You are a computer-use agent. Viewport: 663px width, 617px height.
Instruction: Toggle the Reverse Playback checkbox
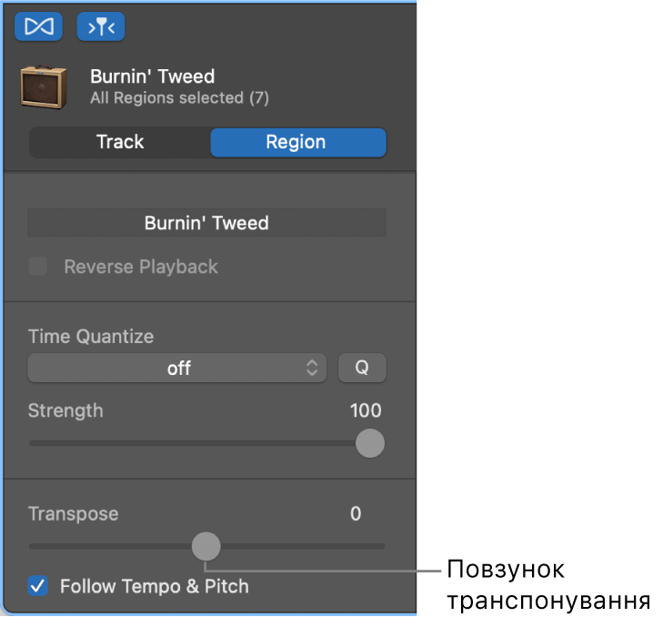point(38,267)
